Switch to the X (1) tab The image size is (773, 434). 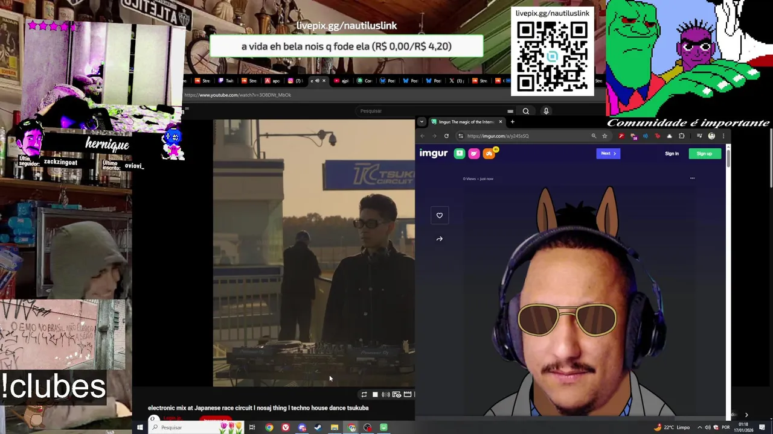pos(456,81)
